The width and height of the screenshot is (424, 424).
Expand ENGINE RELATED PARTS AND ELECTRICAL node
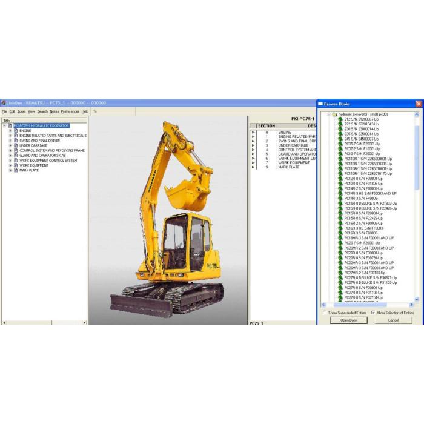(x=10, y=136)
